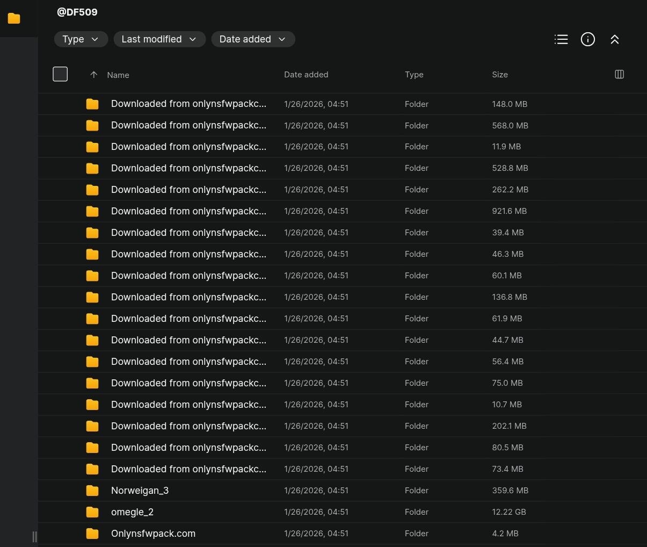Show details with the info icon
Image resolution: width=647 pixels, height=547 pixels.
pos(588,39)
